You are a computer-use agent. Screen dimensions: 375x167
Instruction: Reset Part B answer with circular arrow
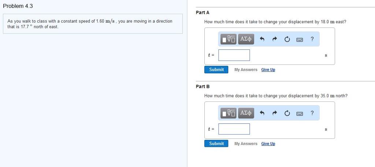pyautogui.click(x=287, y=113)
